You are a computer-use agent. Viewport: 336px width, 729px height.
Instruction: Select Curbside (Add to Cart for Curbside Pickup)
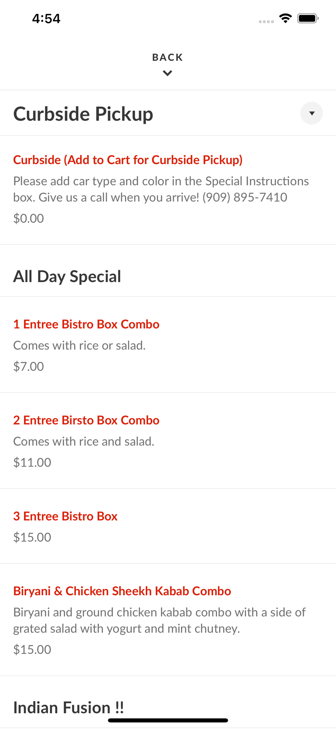(128, 160)
